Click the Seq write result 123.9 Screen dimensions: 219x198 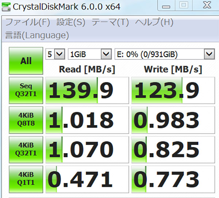point(173,90)
